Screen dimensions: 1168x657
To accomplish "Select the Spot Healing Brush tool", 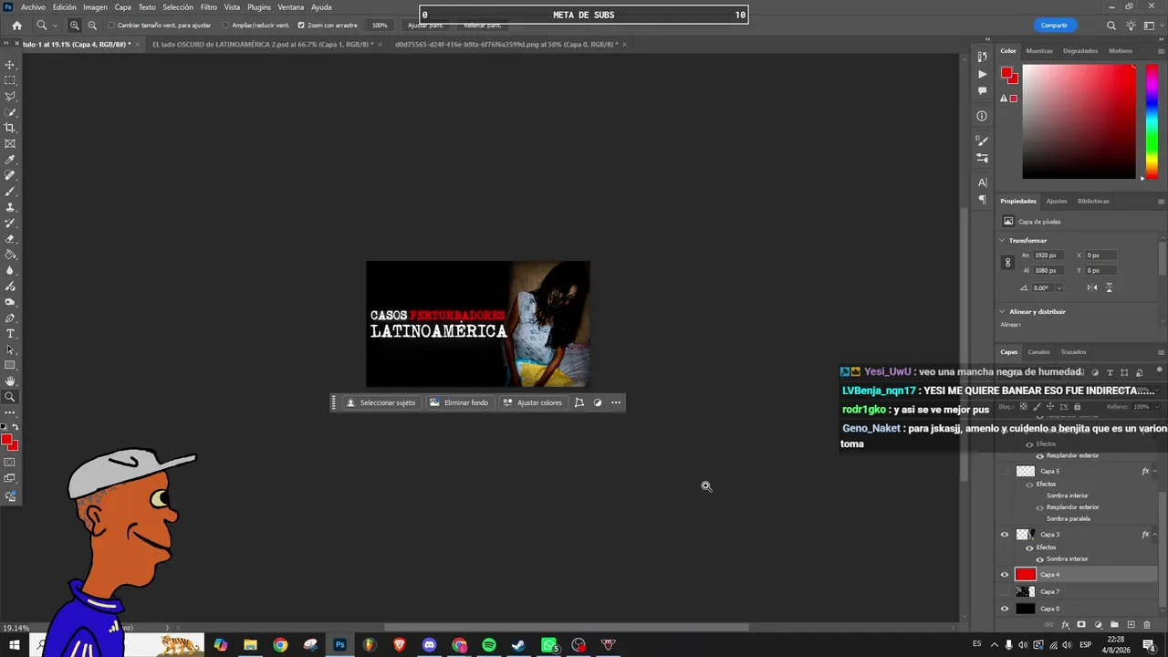I will (10, 175).
